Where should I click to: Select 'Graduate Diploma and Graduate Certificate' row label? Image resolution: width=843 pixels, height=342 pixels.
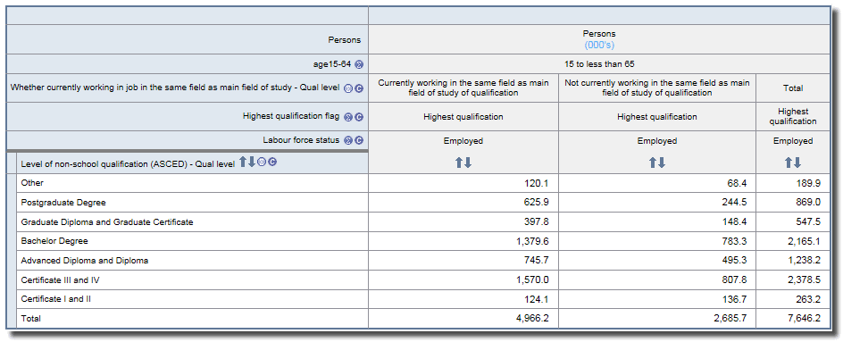[107, 221]
